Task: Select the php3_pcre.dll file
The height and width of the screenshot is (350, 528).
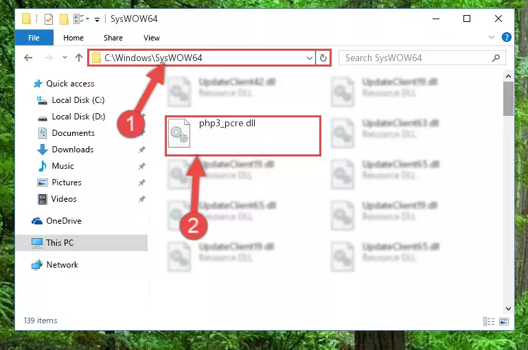Action: 243,136
